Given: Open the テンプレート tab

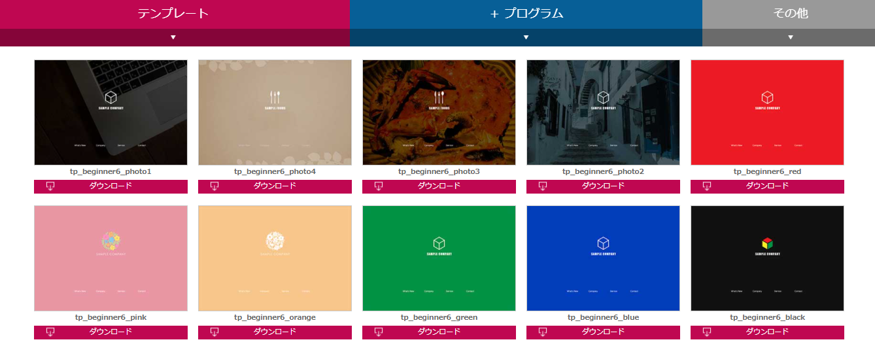Looking at the screenshot, I should (x=173, y=14).
